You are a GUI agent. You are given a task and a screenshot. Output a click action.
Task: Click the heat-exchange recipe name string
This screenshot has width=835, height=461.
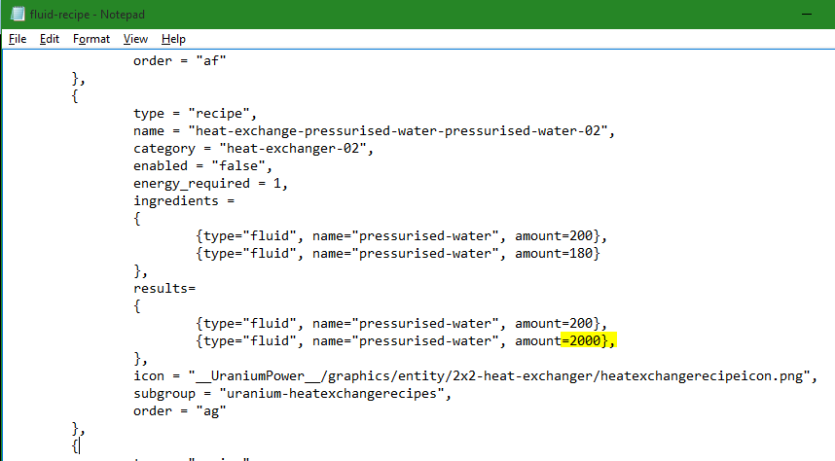(403, 130)
